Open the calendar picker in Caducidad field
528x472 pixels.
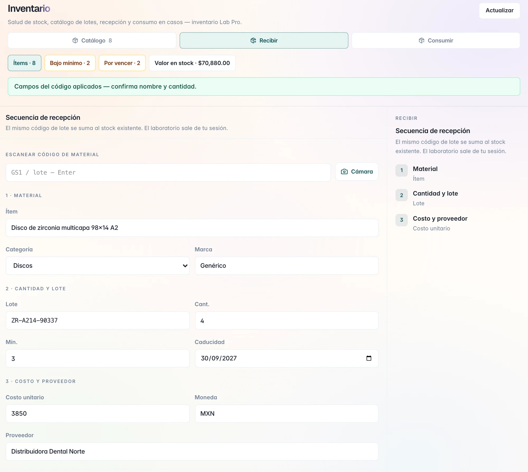(x=369, y=358)
